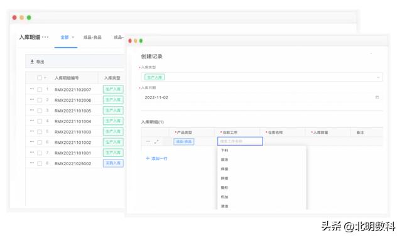Screen dimensions: 402x238
Task: Click the text RMX20221025002
Action: click(73, 163)
